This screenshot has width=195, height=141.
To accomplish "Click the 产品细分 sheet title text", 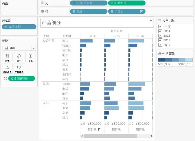I will 51,23.
